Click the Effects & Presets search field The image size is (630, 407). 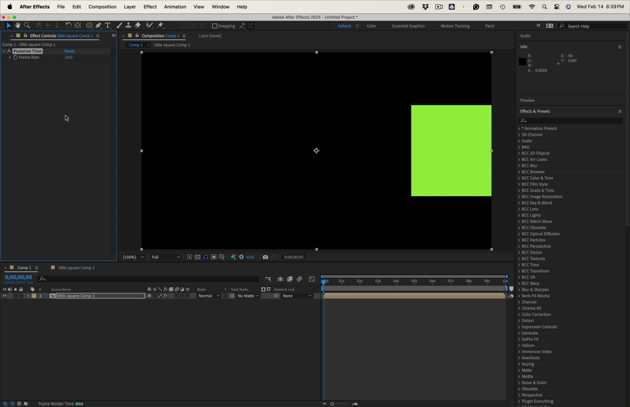pos(571,120)
